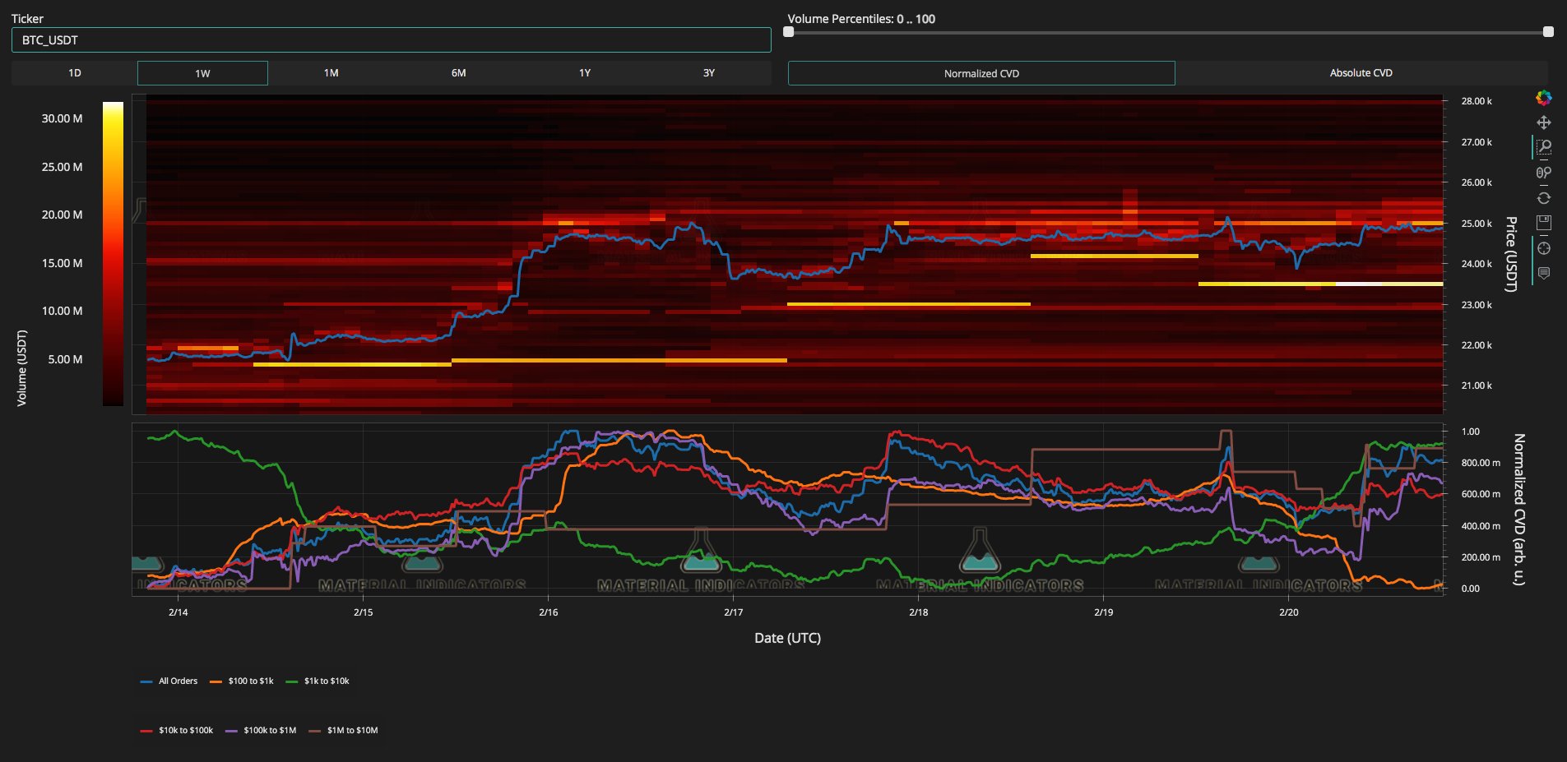
Task: Select the Pan tool icon
Action: 1545,122
